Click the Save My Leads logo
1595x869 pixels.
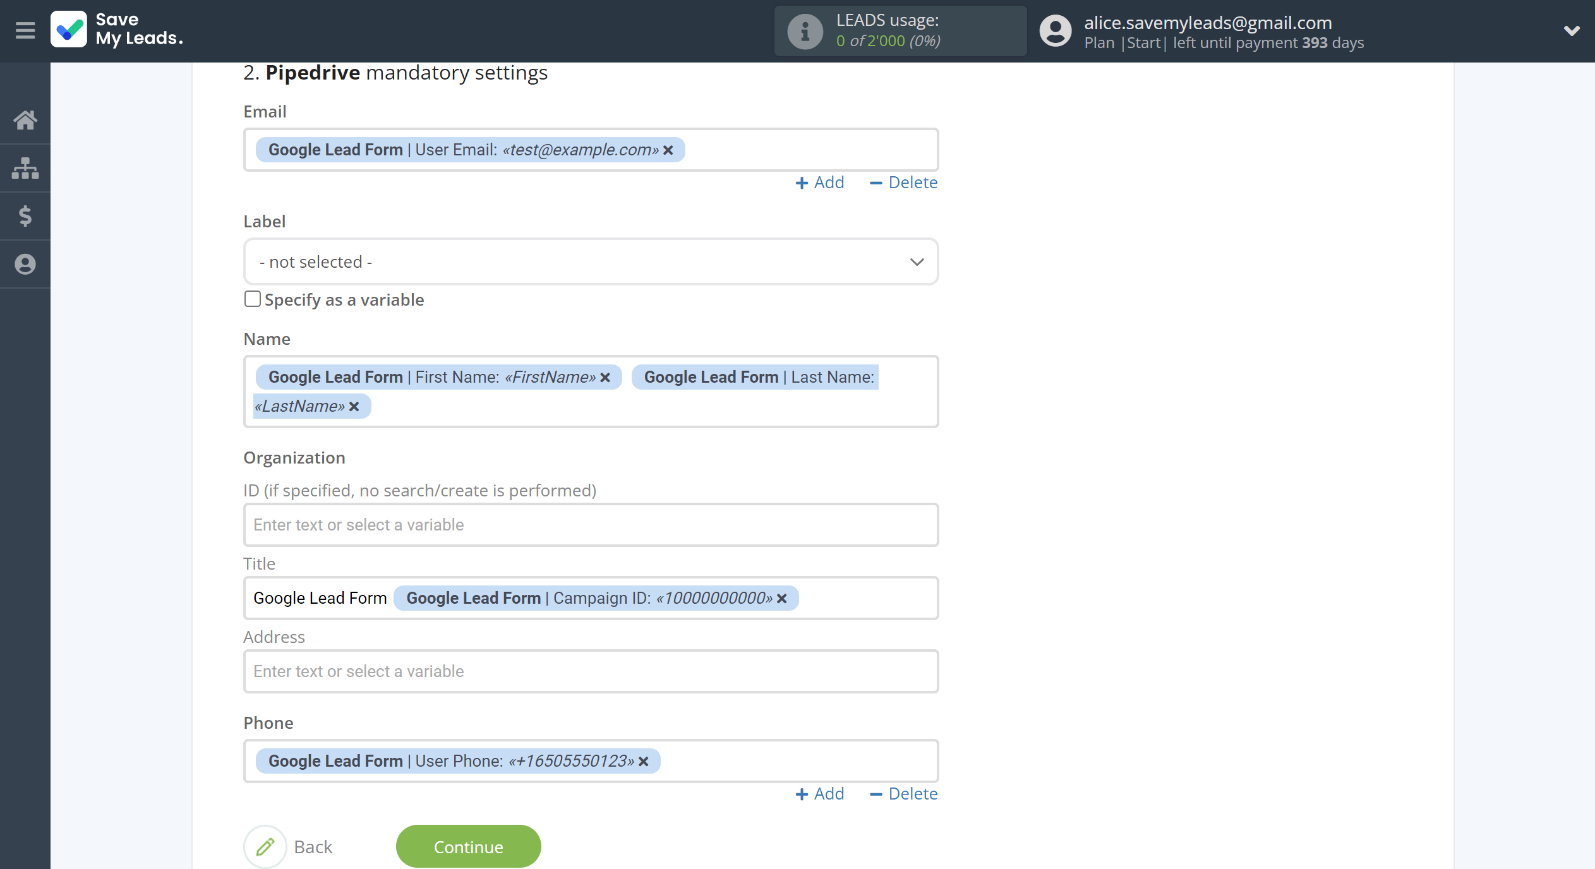pyautogui.click(x=117, y=30)
